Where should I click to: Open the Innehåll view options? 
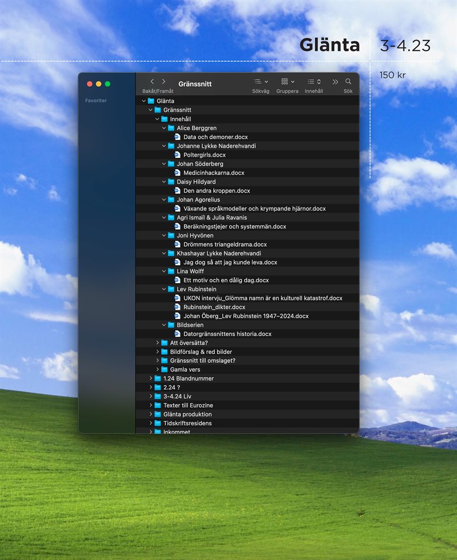(314, 82)
